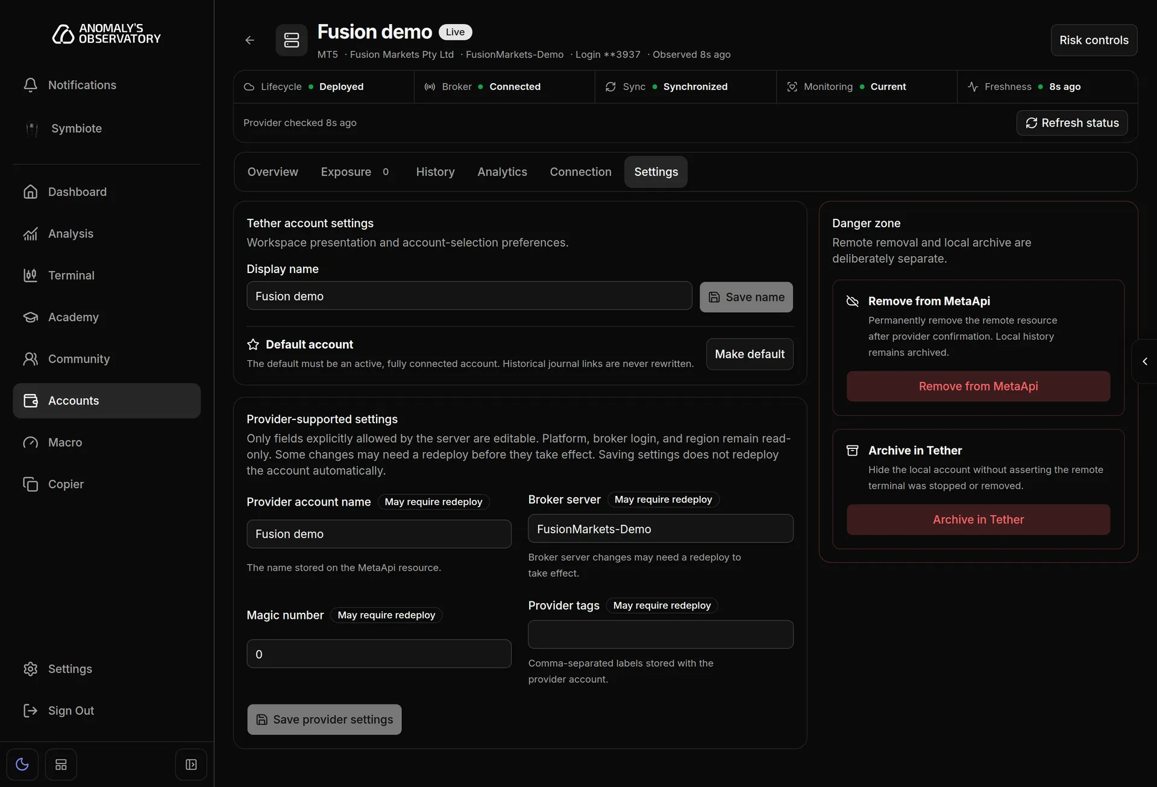Click the Live status badge

point(455,32)
